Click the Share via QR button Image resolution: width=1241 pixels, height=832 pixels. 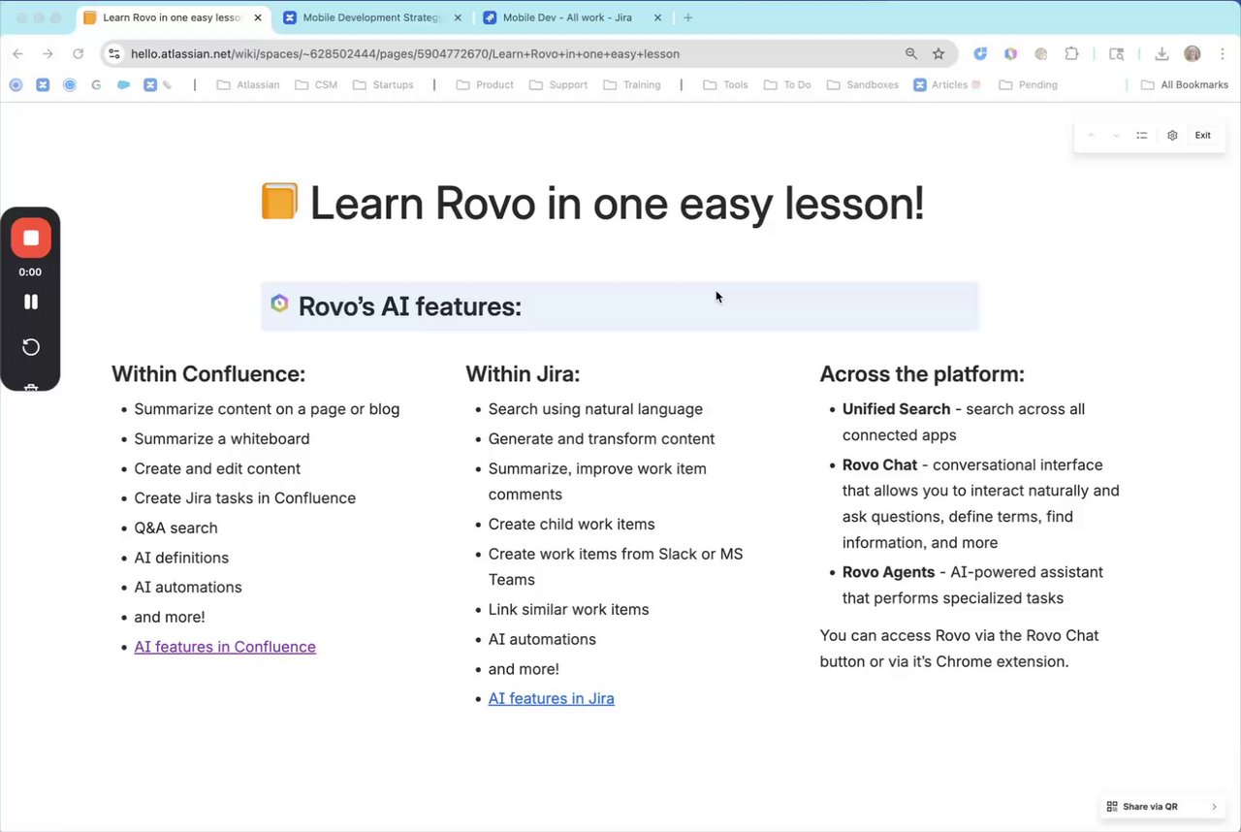point(1150,807)
